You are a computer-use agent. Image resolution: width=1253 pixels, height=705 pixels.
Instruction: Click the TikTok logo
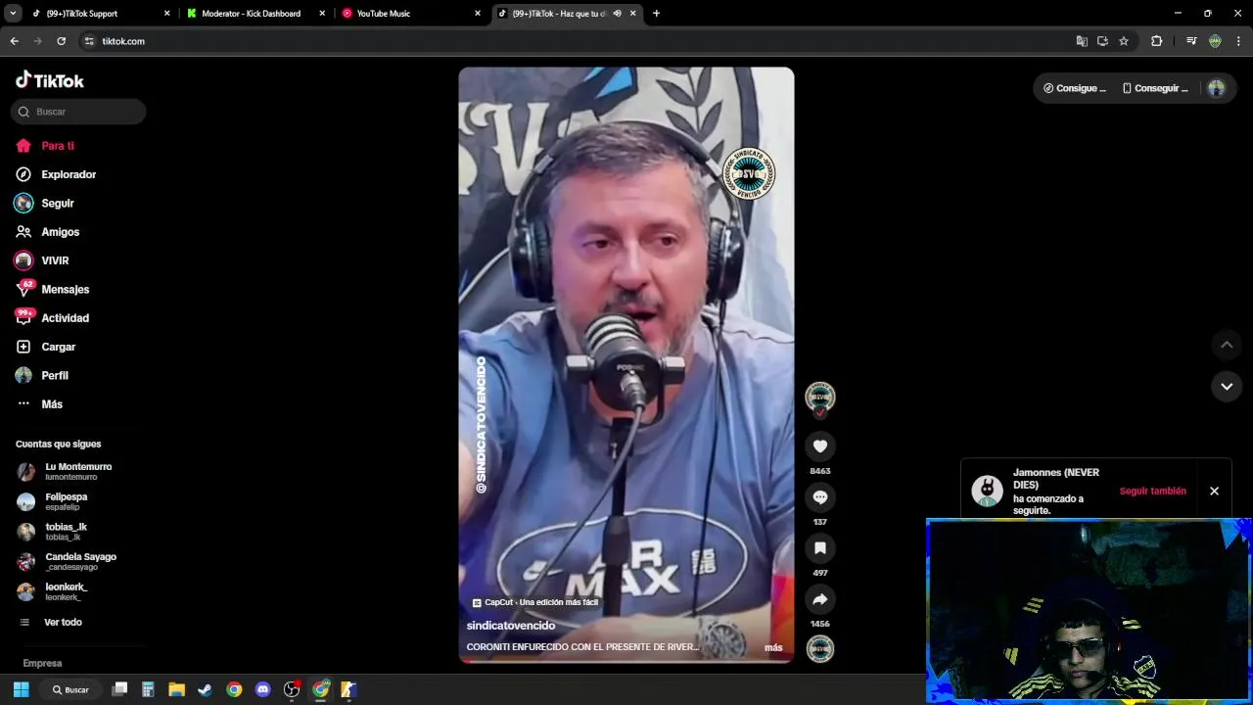50,80
